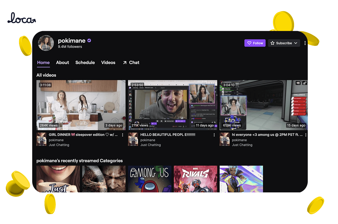This screenshot has width=338, height=224.
Task: Open options menu for among us video
Action: [306, 135]
